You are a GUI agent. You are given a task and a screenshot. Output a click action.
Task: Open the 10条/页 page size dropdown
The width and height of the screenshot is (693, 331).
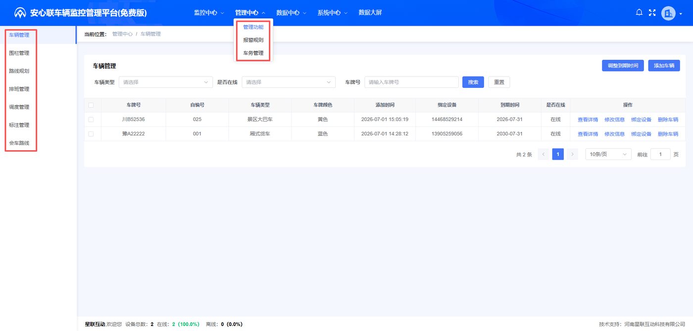point(608,155)
